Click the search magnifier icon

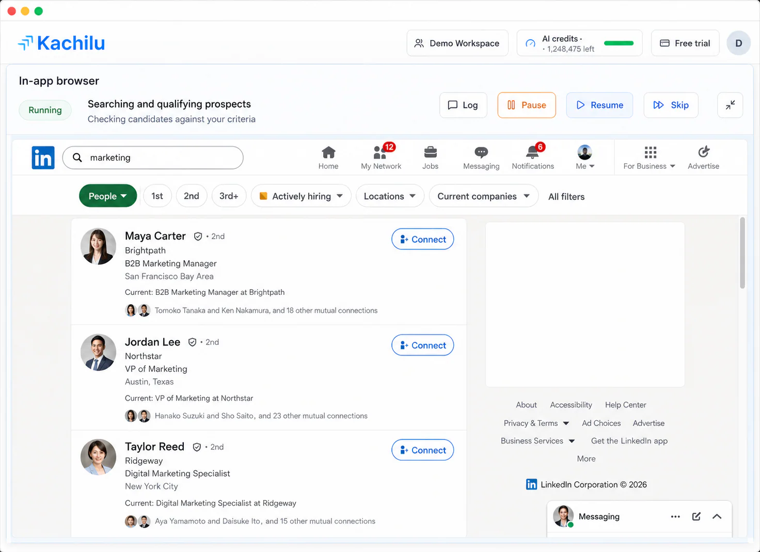(x=77, y=157)
